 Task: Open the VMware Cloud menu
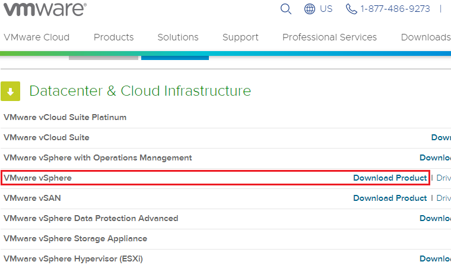coord(37,37)
